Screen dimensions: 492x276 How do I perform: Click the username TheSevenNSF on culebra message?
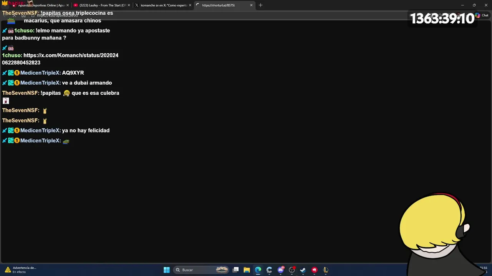click(x=20, y=93)
